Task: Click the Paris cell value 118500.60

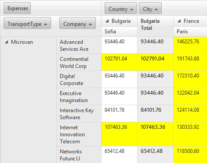Action: (x=190, y=155)
